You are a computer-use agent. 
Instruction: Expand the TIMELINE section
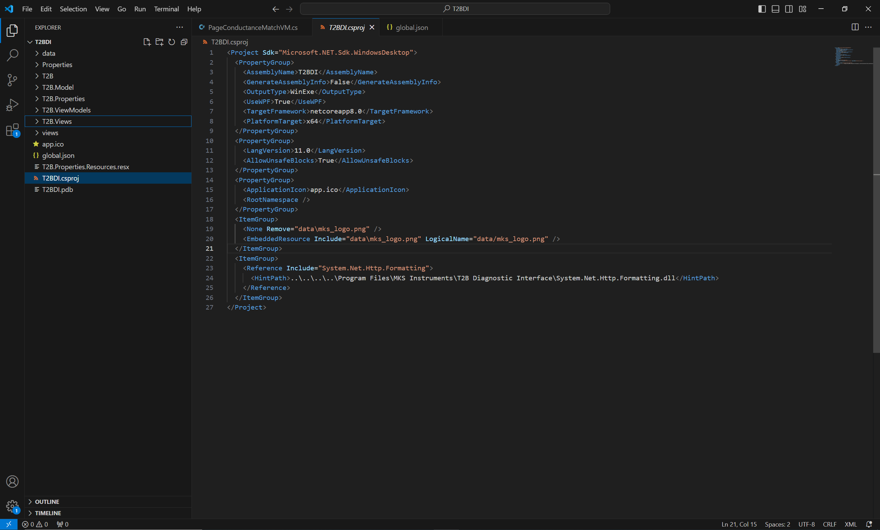tap(48, 513)
